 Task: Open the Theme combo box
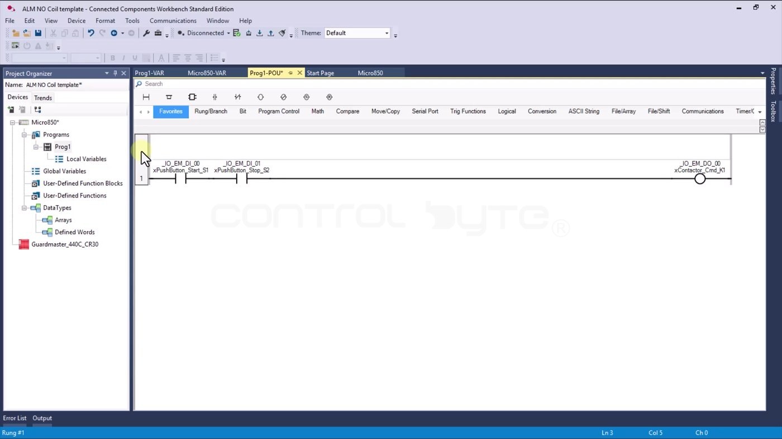(x=357, y=33)
